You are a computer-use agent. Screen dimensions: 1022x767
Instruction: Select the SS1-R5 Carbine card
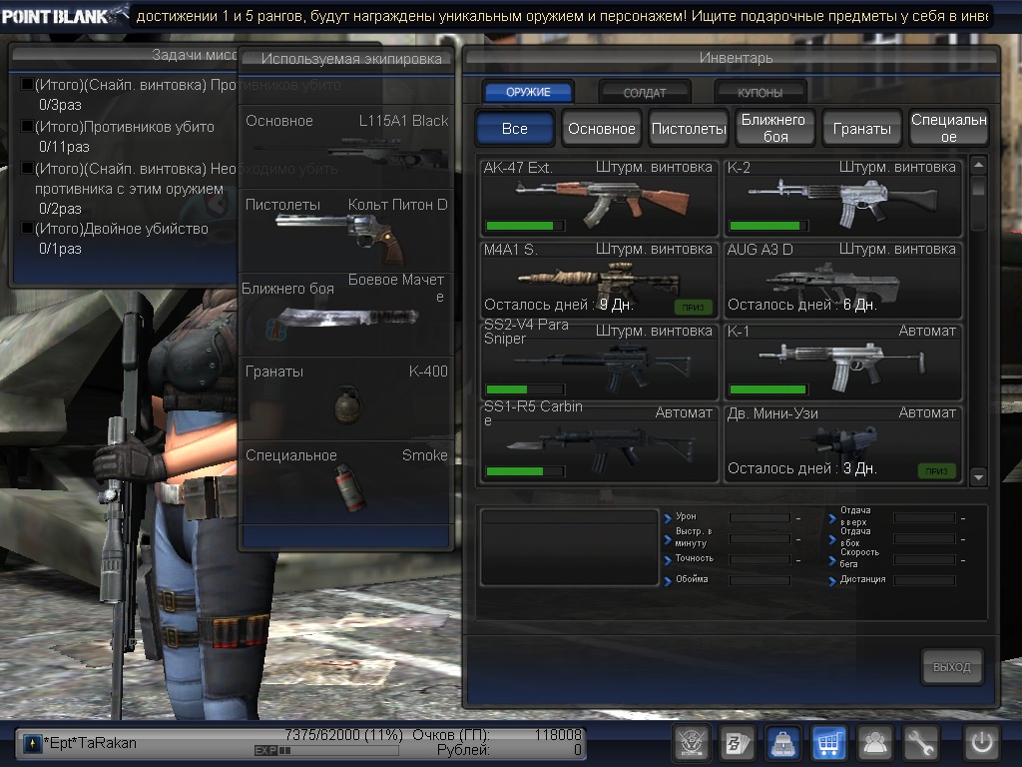click(599, 443)
